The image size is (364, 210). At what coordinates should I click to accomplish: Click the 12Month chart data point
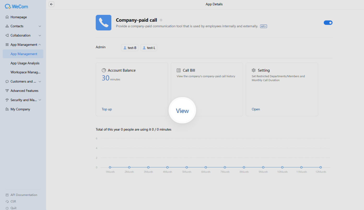321,167
